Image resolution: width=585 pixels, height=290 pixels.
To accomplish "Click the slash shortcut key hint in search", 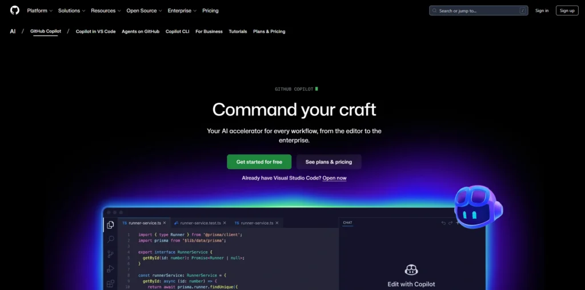I will pyautogui.click(x=522, y=11).
